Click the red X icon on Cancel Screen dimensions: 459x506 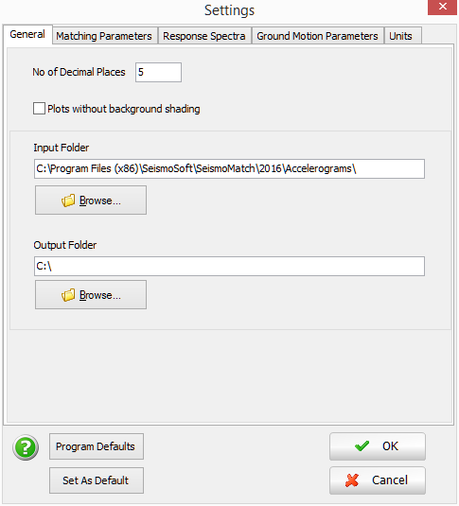352,480
